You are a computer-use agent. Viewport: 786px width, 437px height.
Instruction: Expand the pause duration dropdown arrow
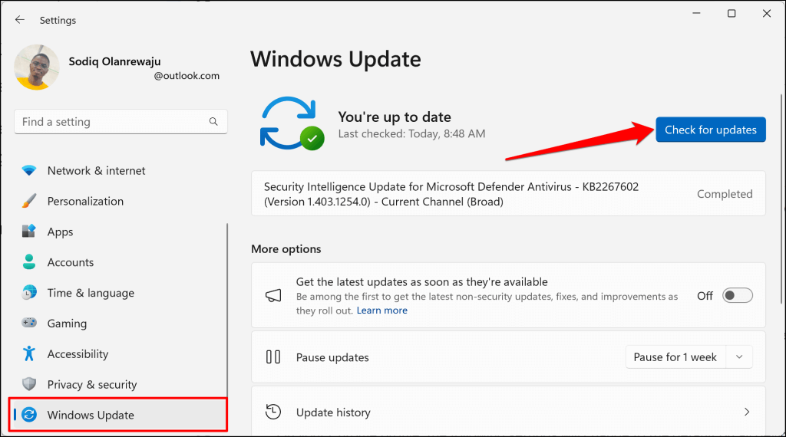[x=739, y=357]
